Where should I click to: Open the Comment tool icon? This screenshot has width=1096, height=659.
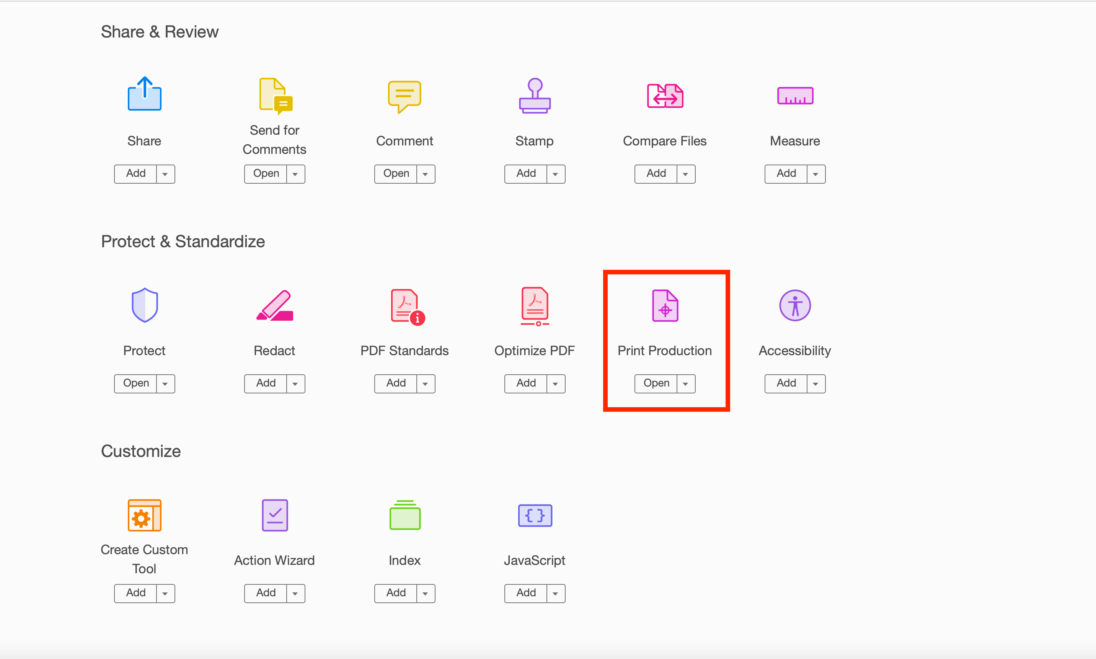pos(404,96)
